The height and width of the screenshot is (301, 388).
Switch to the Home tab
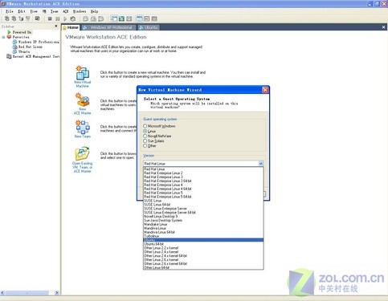click(71, 27)
